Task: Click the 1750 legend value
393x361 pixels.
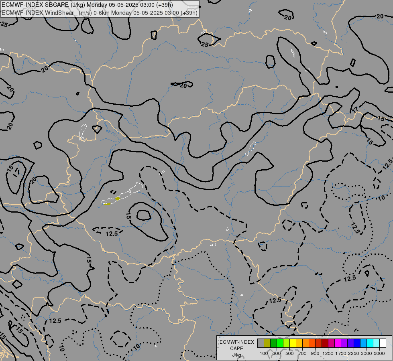Action: [x=341, y=353]
